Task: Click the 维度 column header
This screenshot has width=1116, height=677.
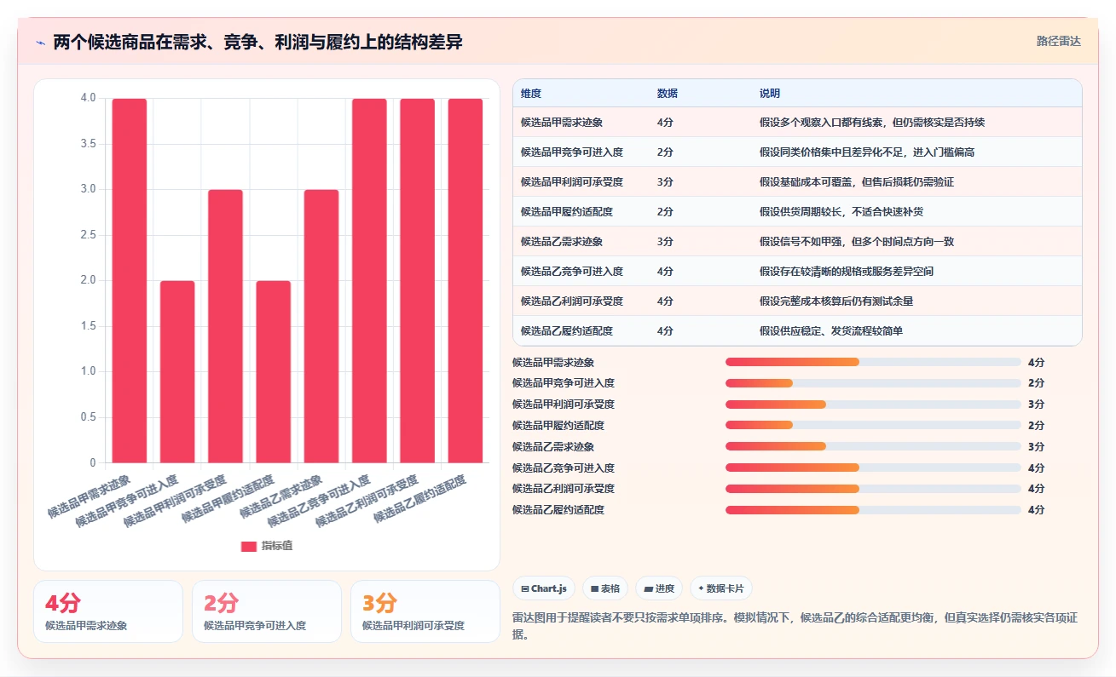Action: pos(531,94)
